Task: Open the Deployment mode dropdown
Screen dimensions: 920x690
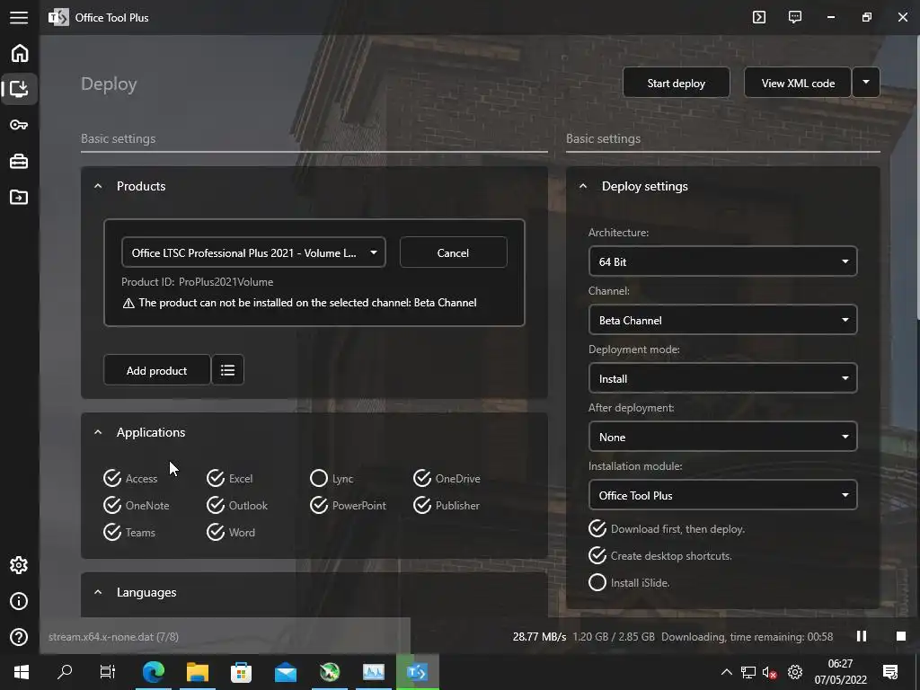Action: tap(722, 378)
